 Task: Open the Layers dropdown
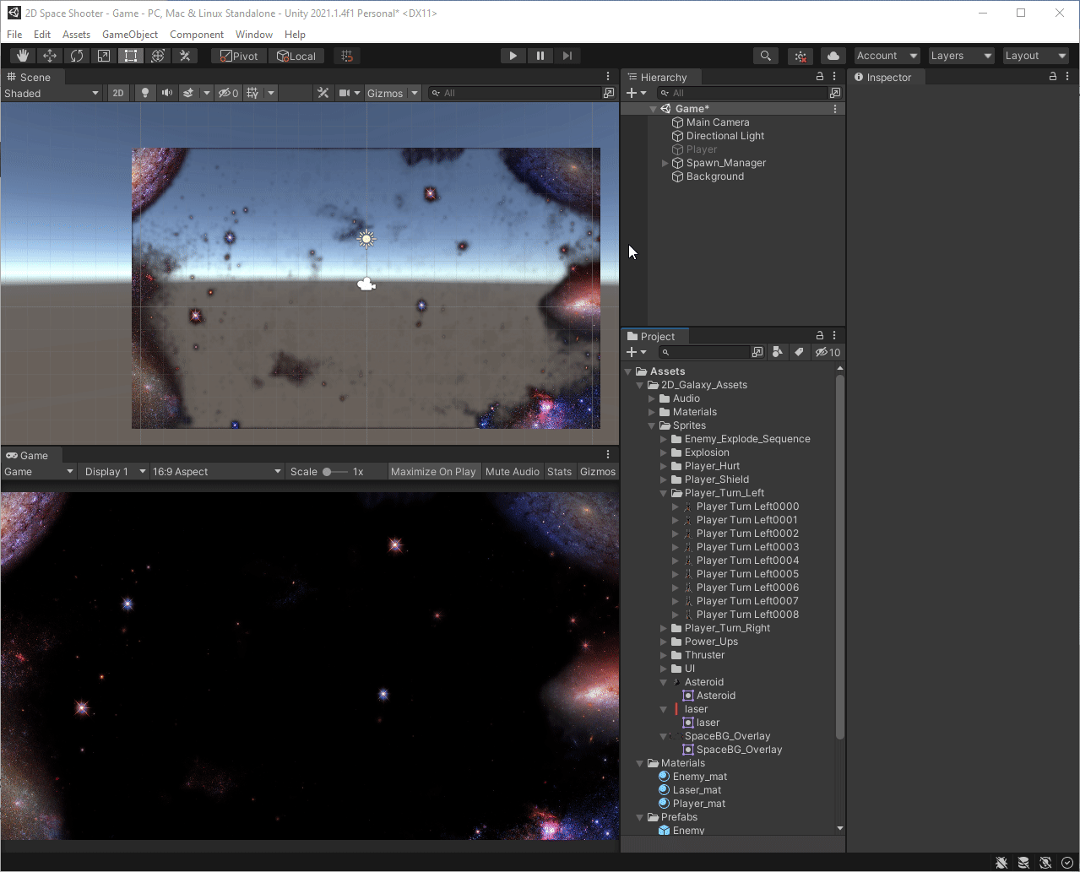point(961,56)
